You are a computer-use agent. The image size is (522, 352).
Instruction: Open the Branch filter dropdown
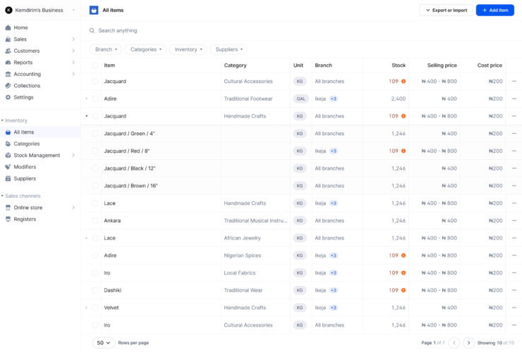pyautogui.click(x=105, y=49)
